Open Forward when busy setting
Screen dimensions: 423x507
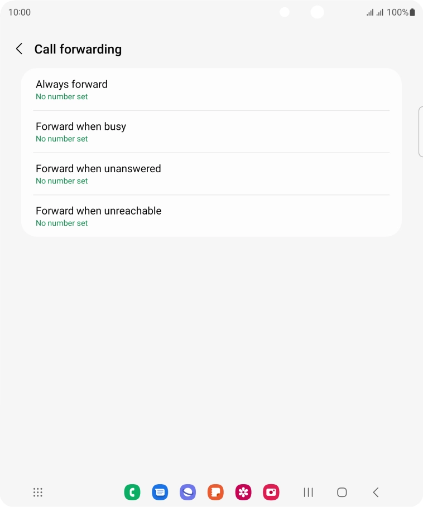pos(212,132)
